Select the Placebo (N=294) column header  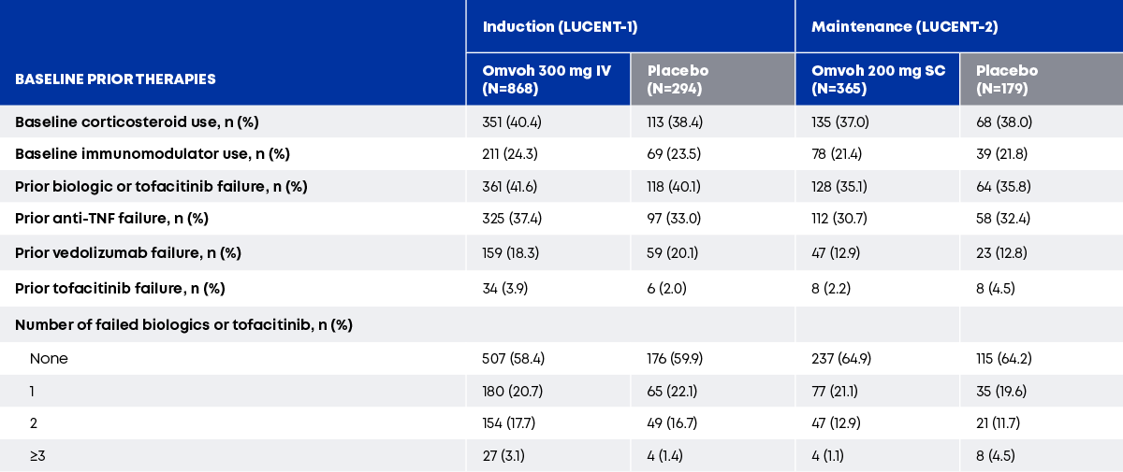(x=678, y=79)
